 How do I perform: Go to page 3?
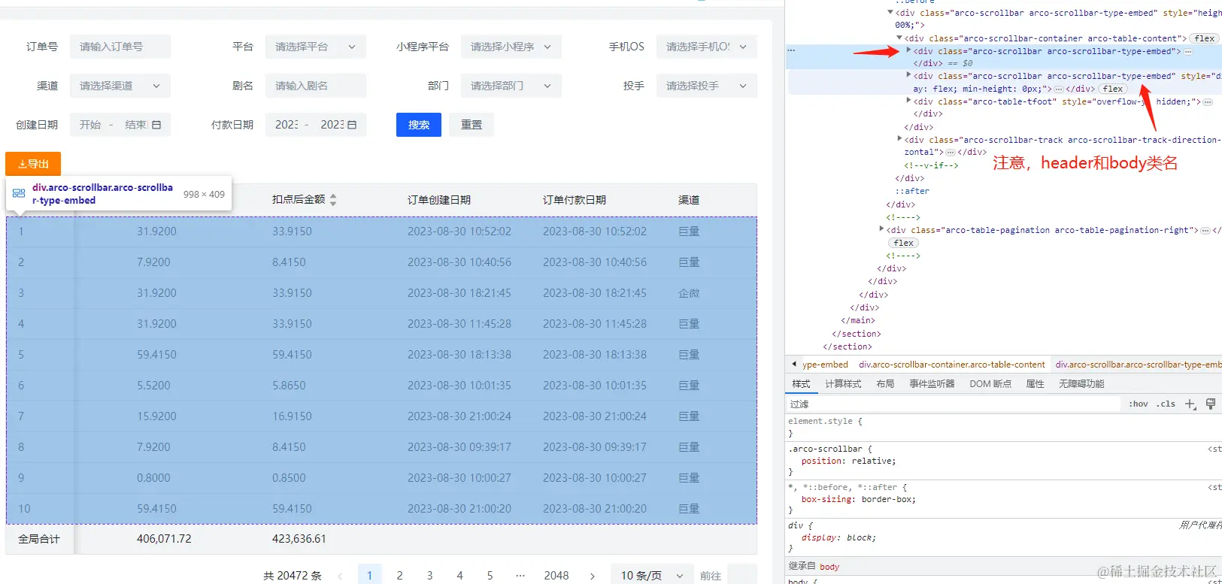click(x=429, y=576)
